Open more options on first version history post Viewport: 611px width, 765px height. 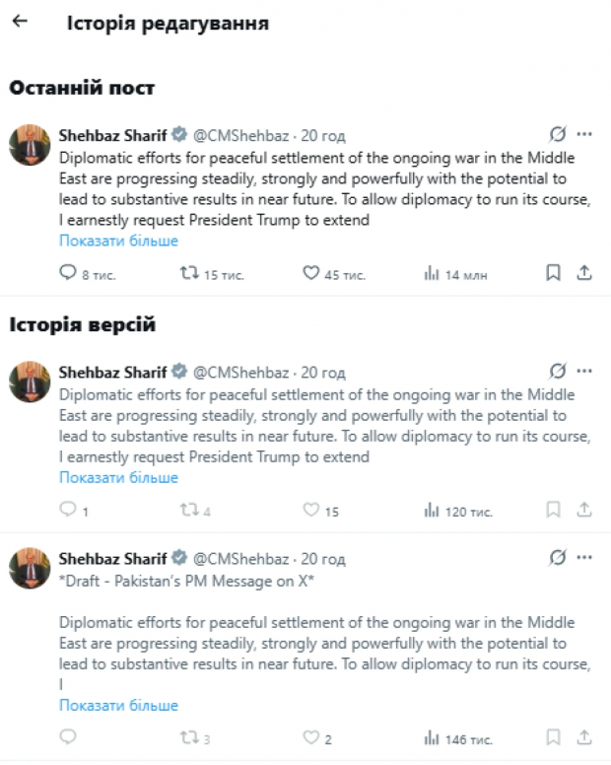584,372
